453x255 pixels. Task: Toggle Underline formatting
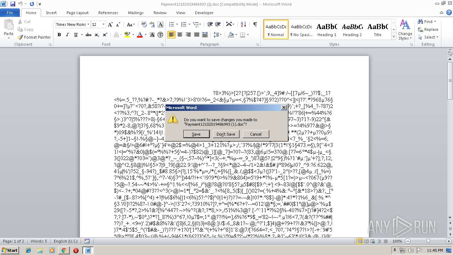click(x=76, y=35)
